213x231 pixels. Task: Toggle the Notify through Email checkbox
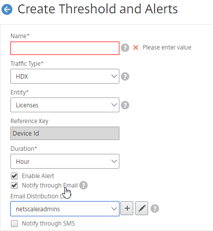pos(14,185)
